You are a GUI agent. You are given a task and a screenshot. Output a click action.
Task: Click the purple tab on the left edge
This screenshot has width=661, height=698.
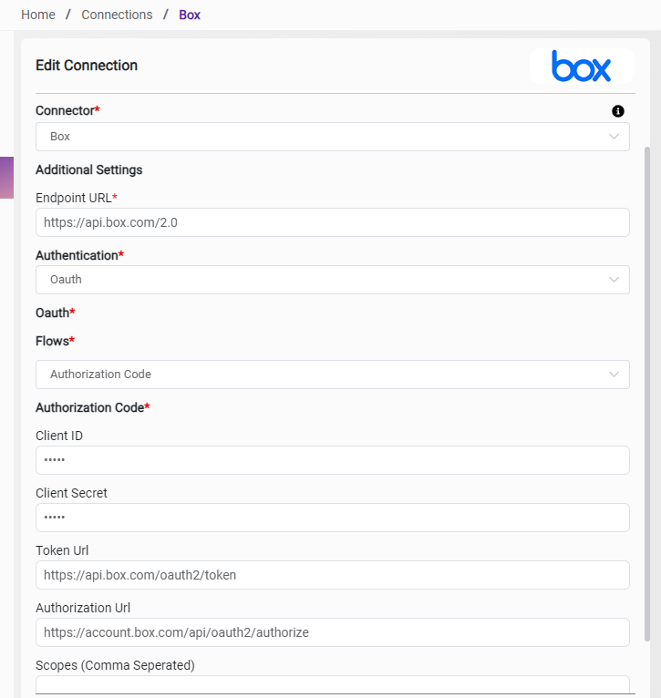point(6,178)
